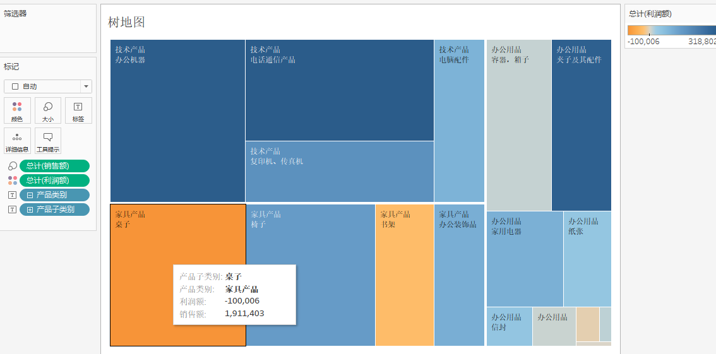716x354 pixels.
Task: Click the 标记 card header
Action: click(x=11, y=67)
